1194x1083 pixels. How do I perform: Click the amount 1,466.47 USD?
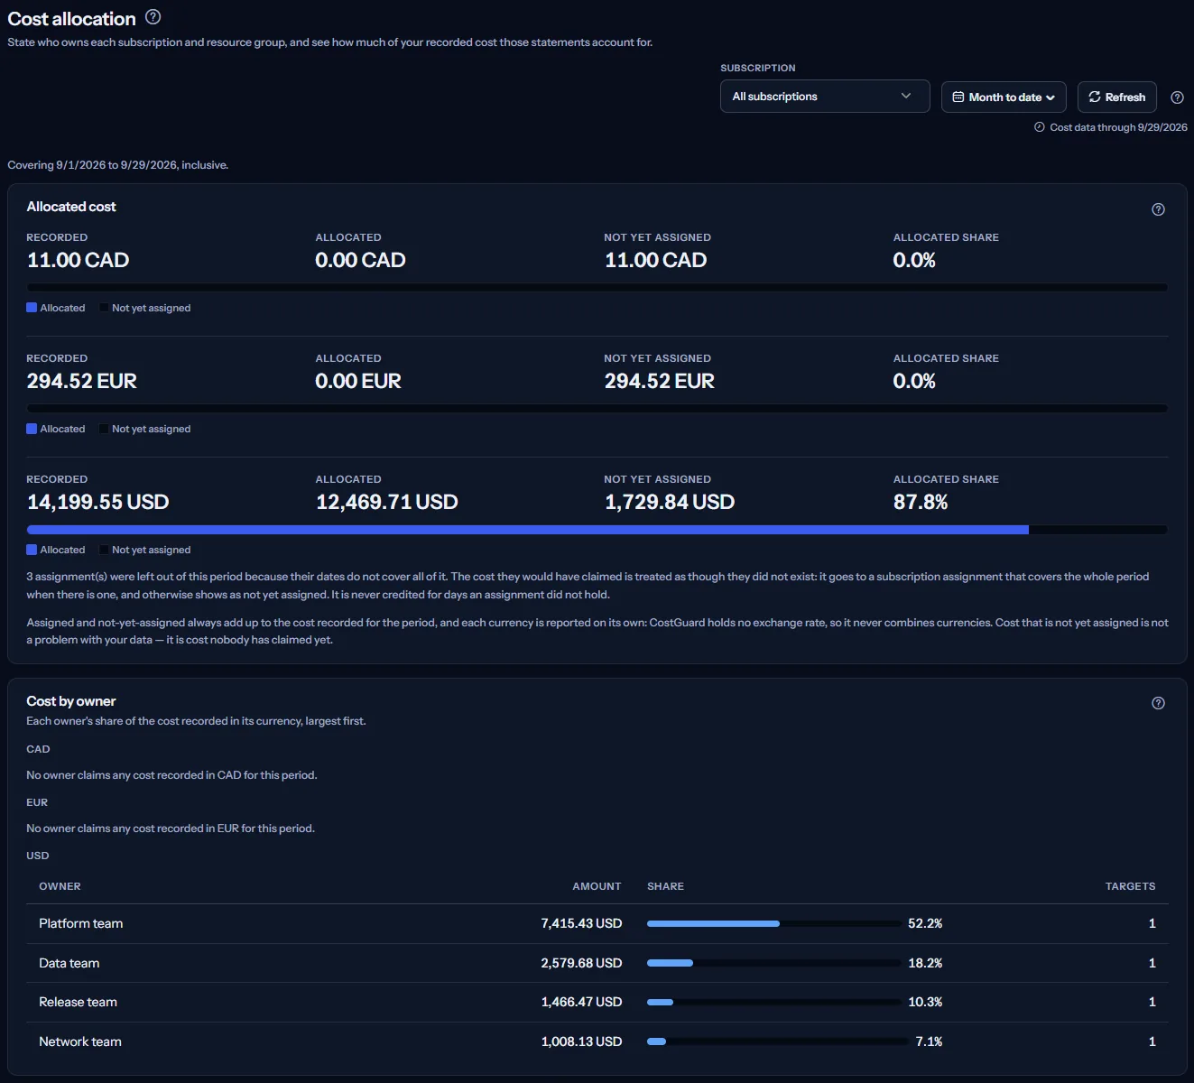tap(581, 1002)
